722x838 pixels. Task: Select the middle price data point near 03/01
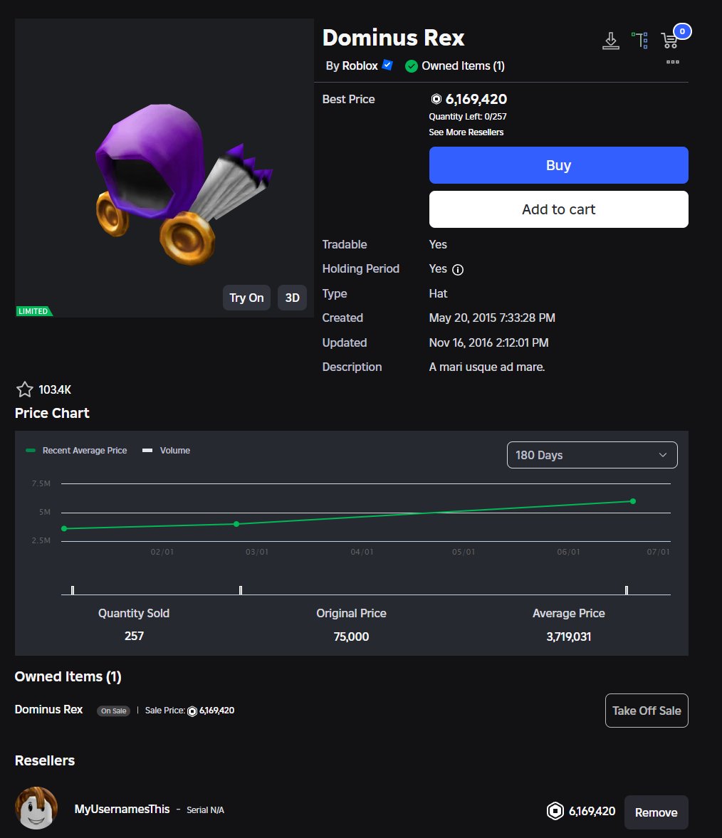(236, 524)
